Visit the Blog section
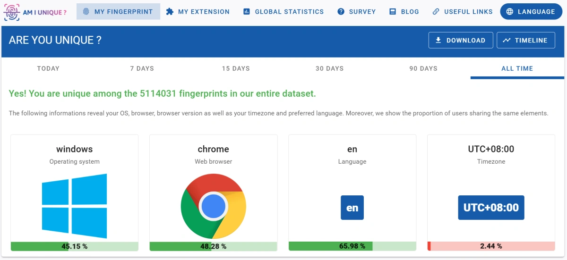567x260 pixels. click(x=404, y=12)
